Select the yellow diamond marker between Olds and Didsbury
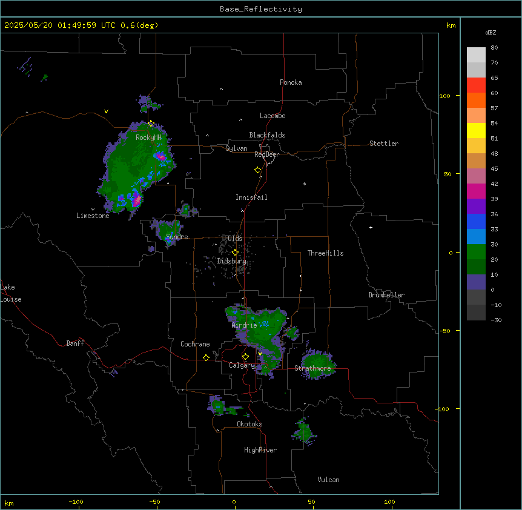This screenshot has height=510, width=522. click(x=235, y=253)
